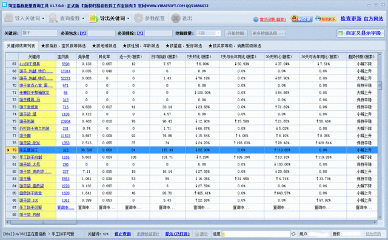Click the trash icon beside 清空
Viewport: 388px width, 240px height.
coord(196,234)
